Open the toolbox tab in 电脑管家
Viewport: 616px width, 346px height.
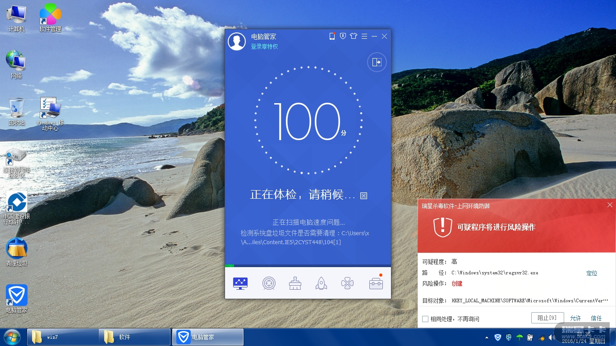coord(376,283)
